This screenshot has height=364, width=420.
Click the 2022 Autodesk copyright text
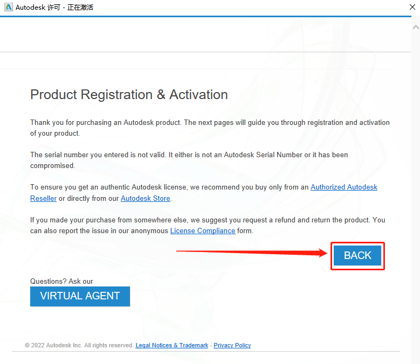coord(79,345)
